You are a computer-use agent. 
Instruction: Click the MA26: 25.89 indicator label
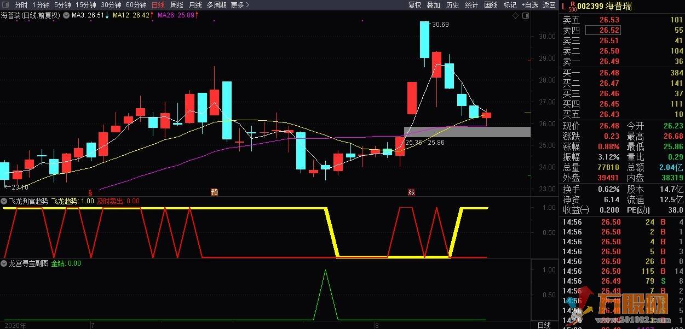click(x=178, y=15)
